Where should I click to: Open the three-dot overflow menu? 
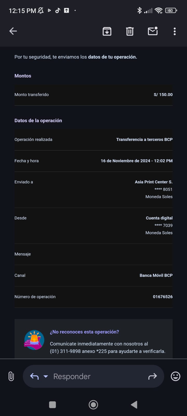[175, 31]
